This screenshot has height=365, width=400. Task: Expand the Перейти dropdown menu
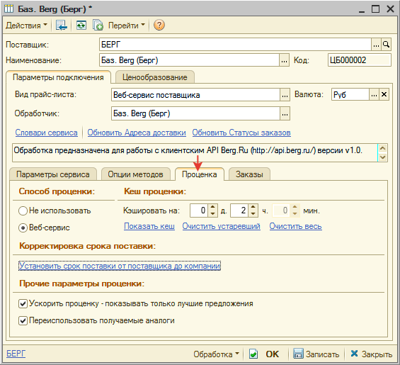[127, 26]
